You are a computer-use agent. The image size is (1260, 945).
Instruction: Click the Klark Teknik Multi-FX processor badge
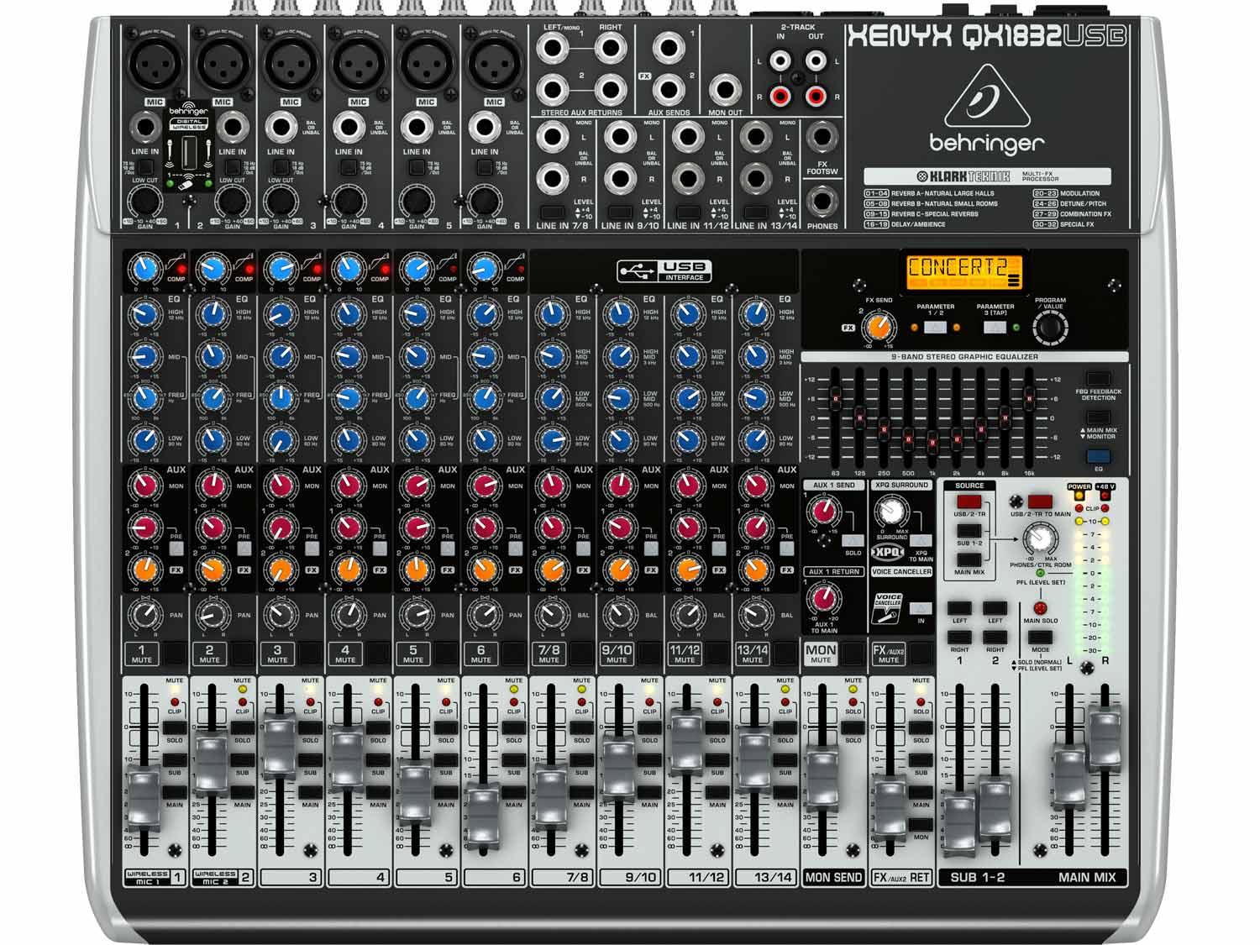[987, 176]
